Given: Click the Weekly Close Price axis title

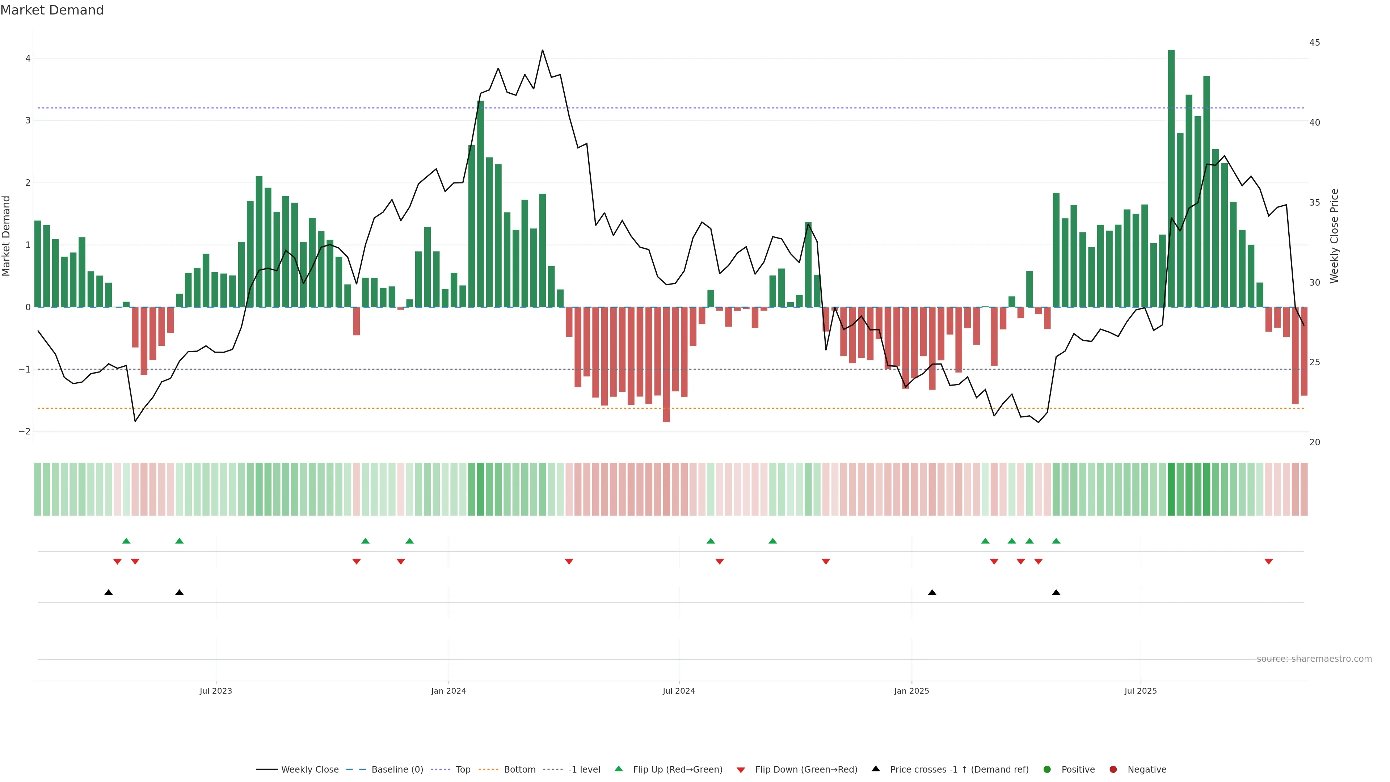Looking at the screenshot, I should coord(1334,236).
